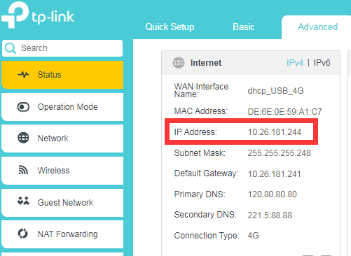
Task: Click the Network globe icon
Action: [x=23, y=138]
